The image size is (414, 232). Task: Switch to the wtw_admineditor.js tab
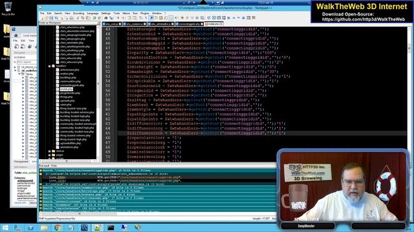pos(160,24)
